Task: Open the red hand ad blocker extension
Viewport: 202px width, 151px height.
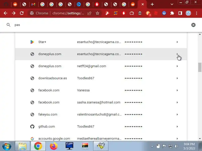Action: click(x=124, y=13)
